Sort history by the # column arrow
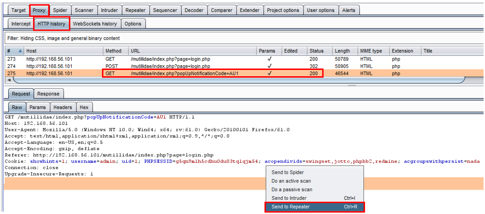Viewport: 485px width, 214px height. (x=20, y=51)
